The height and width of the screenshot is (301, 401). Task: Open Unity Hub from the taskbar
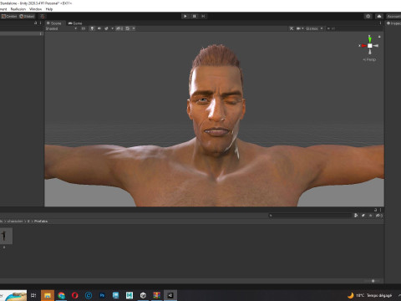pos(143,295)
